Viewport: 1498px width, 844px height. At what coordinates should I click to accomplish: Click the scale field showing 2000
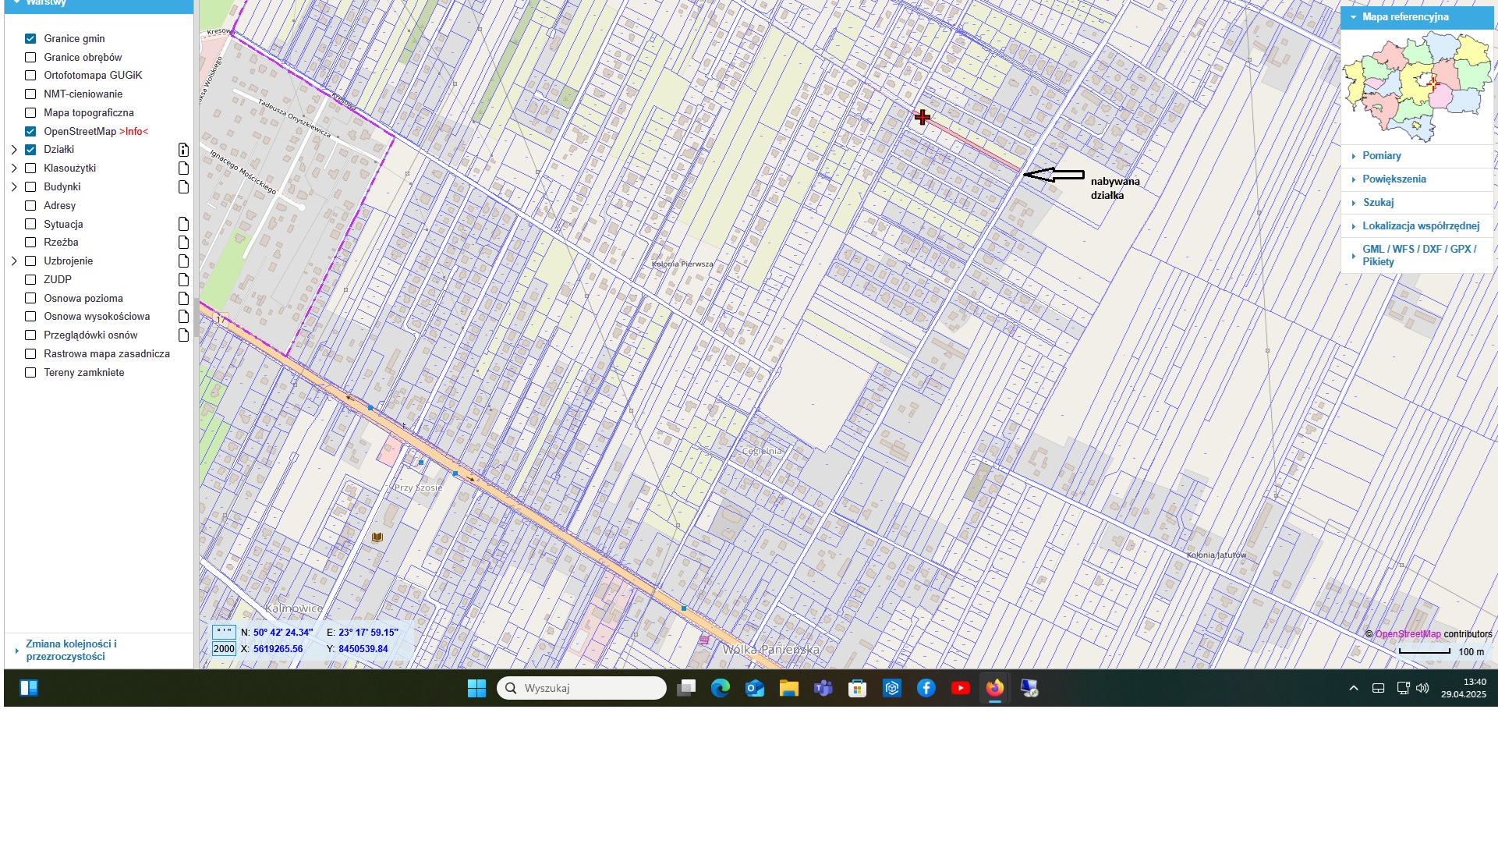(x=224, y=649)
